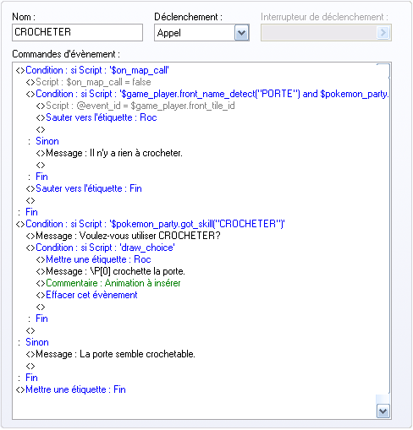Select the 'draw_choice' condition line

tap(101, 248)
